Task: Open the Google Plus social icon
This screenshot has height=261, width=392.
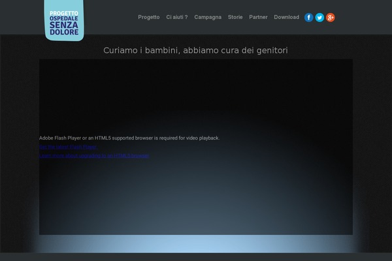Action: (x=330, y=18)
